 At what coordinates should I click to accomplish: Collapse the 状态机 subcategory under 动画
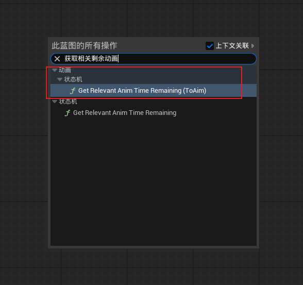coord(60,79)
